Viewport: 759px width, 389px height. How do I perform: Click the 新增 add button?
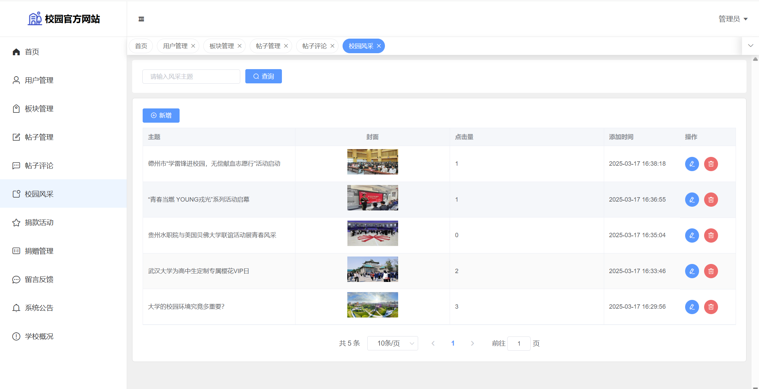(161, 116)
